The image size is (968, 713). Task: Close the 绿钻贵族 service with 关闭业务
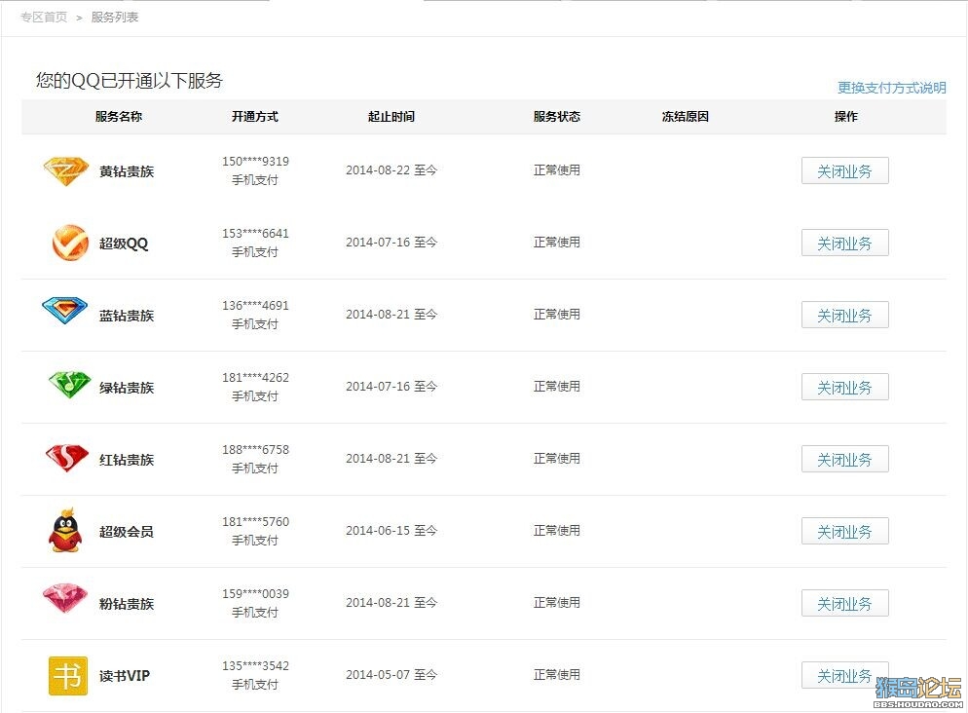click(x=844, y=387)
